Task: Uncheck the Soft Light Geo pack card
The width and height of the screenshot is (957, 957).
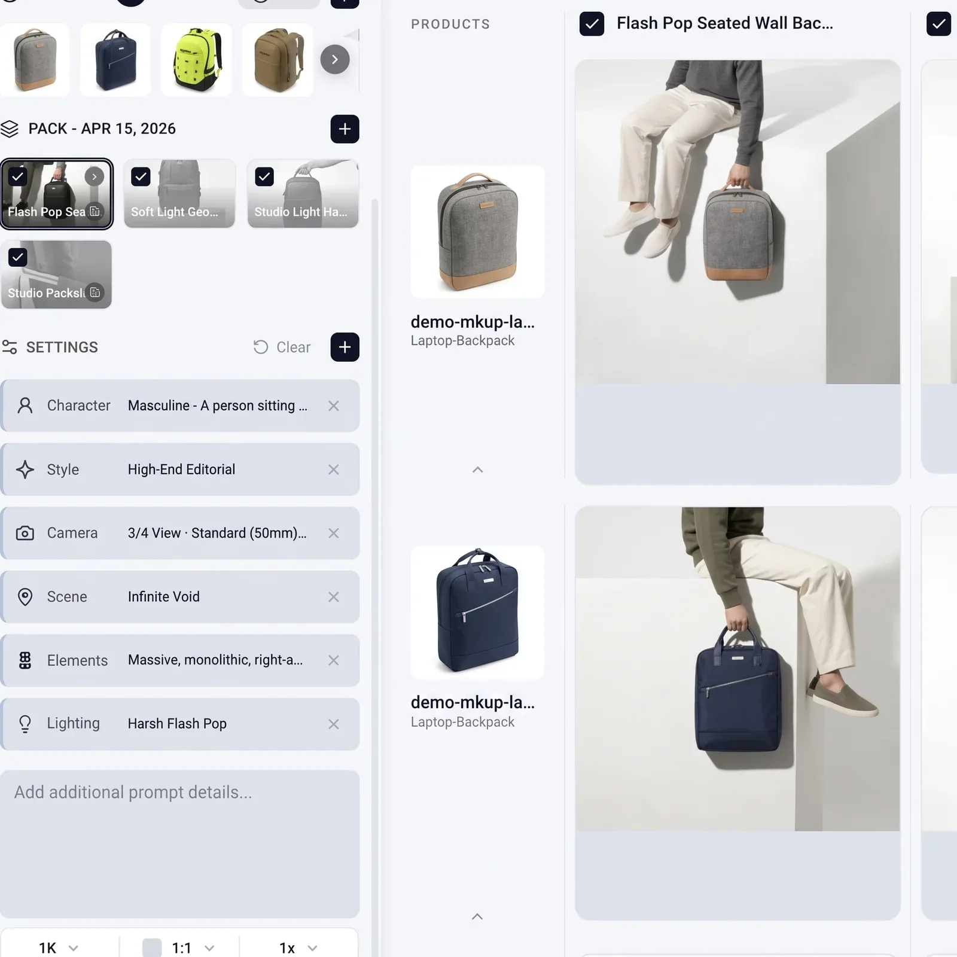Action: point(141,176)
